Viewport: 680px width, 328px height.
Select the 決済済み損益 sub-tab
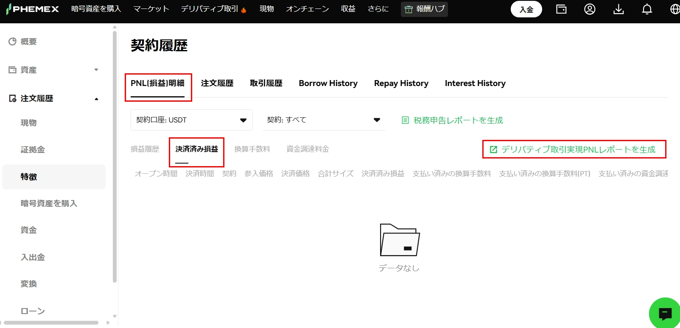tap(197, 149)
